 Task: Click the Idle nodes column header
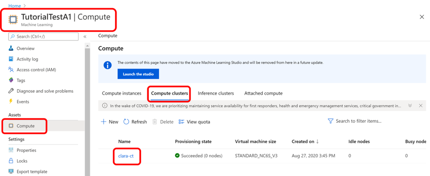coord(359,142)
